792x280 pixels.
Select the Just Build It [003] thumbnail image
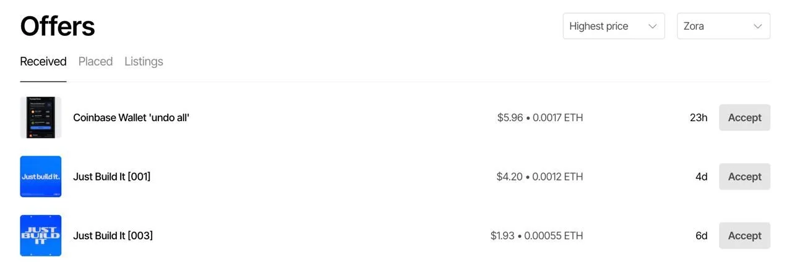tap(41, 235)
